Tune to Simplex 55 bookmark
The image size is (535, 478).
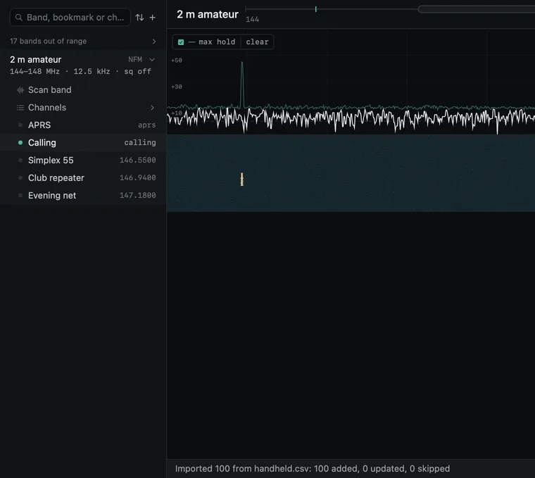(83, 161)
